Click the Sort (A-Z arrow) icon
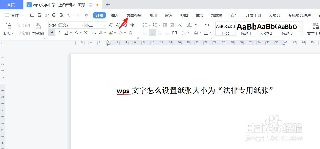 [x=189, y=25]
